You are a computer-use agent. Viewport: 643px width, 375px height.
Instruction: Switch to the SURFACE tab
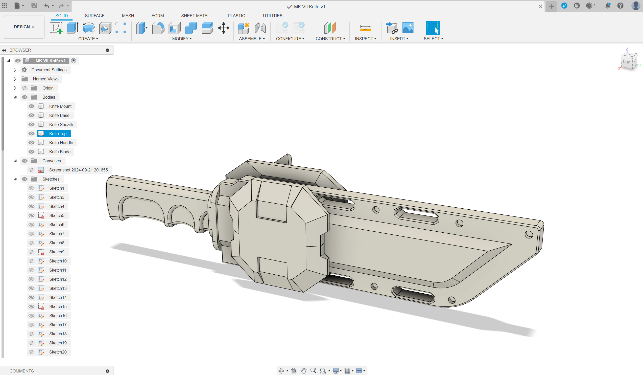(x=95, y=16)
